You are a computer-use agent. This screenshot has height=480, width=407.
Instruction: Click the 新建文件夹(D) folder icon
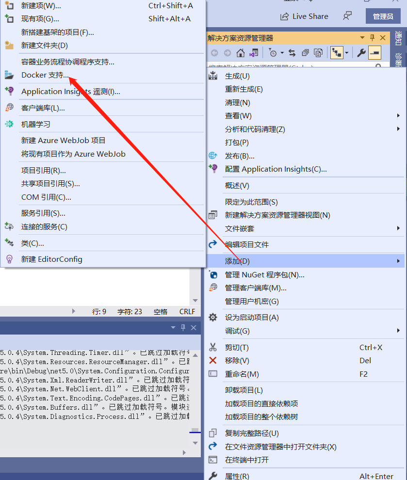click(9, 45)
